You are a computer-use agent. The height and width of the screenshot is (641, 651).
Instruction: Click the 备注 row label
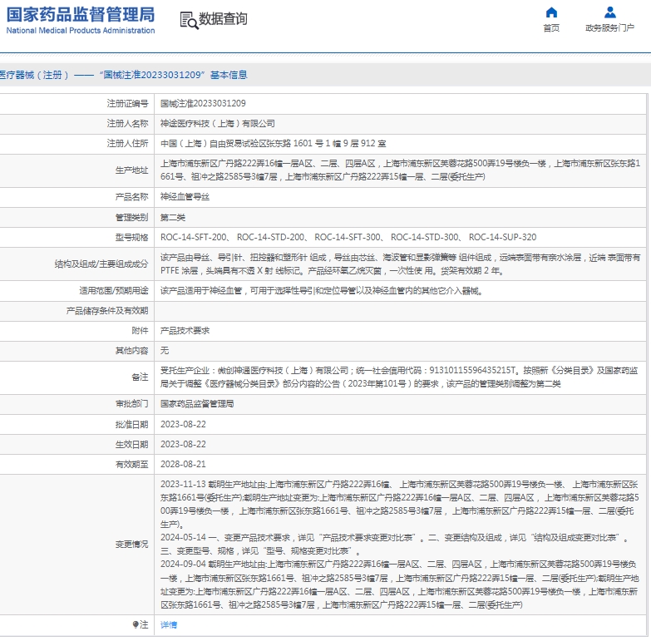pyautogui.click(x=140, y=377)
